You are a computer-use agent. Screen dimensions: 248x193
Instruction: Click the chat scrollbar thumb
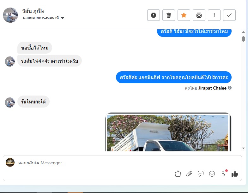point(243,39)
